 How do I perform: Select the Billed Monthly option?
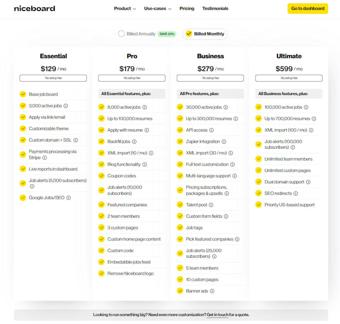[188, 34]
